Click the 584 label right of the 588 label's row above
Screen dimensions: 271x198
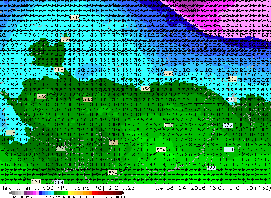(x=229, y=149)
